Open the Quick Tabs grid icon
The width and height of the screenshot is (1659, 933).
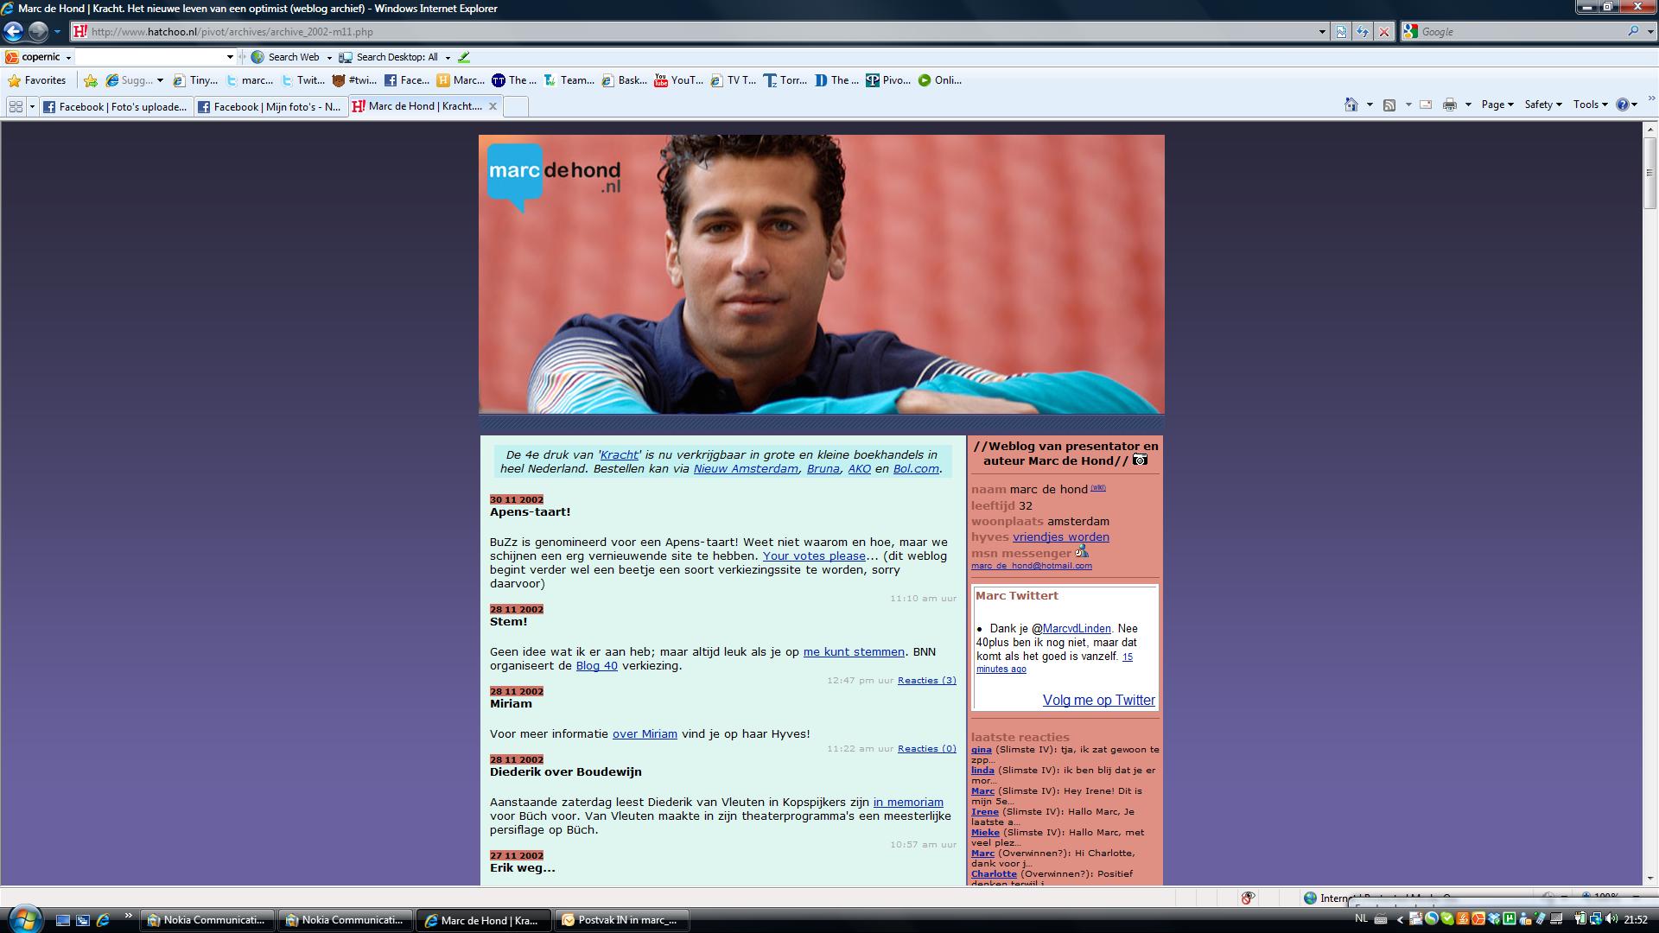pos(16,106)
